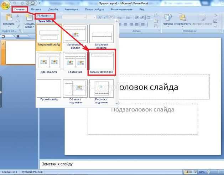The image size is (224, 175).
Task: Open the Рисование drawing dialog launcher
Action: [x=220, y=31]
